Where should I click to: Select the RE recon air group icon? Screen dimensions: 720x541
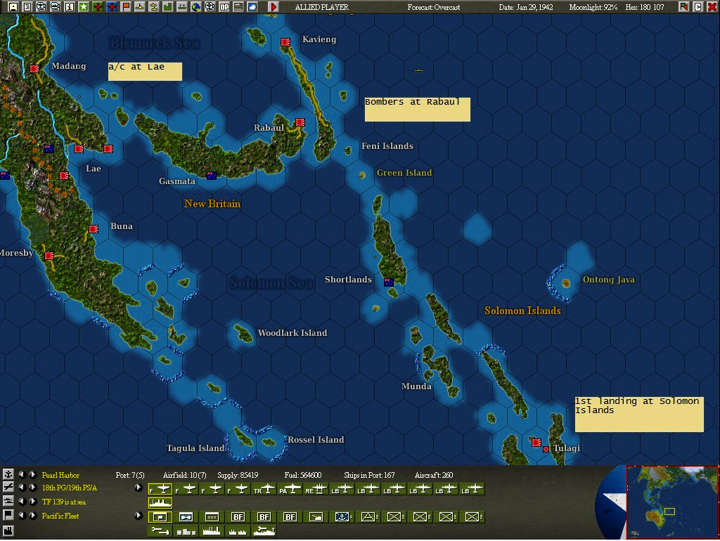coord(316,490)
